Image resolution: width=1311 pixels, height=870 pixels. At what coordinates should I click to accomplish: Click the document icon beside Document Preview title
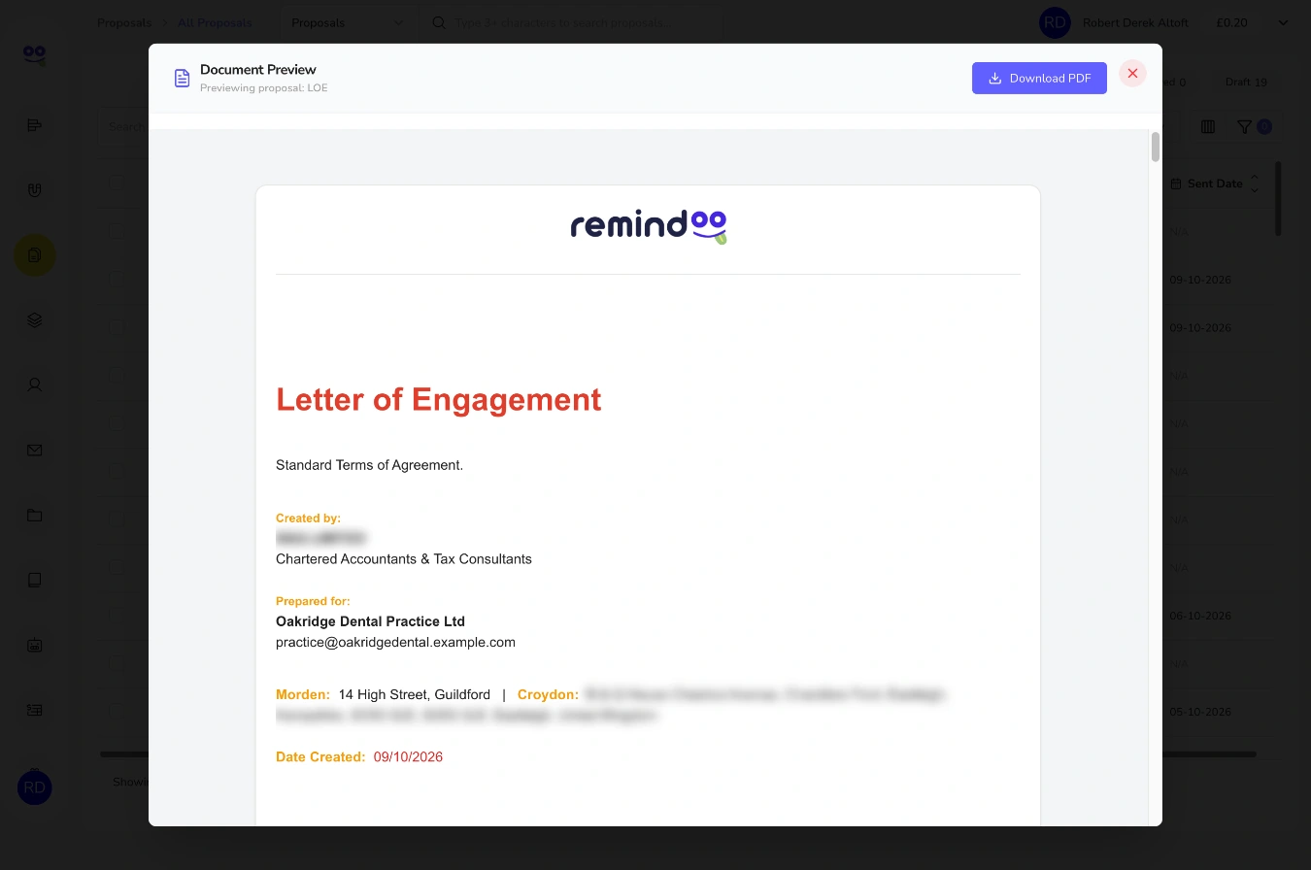click(x=182, y=79)
